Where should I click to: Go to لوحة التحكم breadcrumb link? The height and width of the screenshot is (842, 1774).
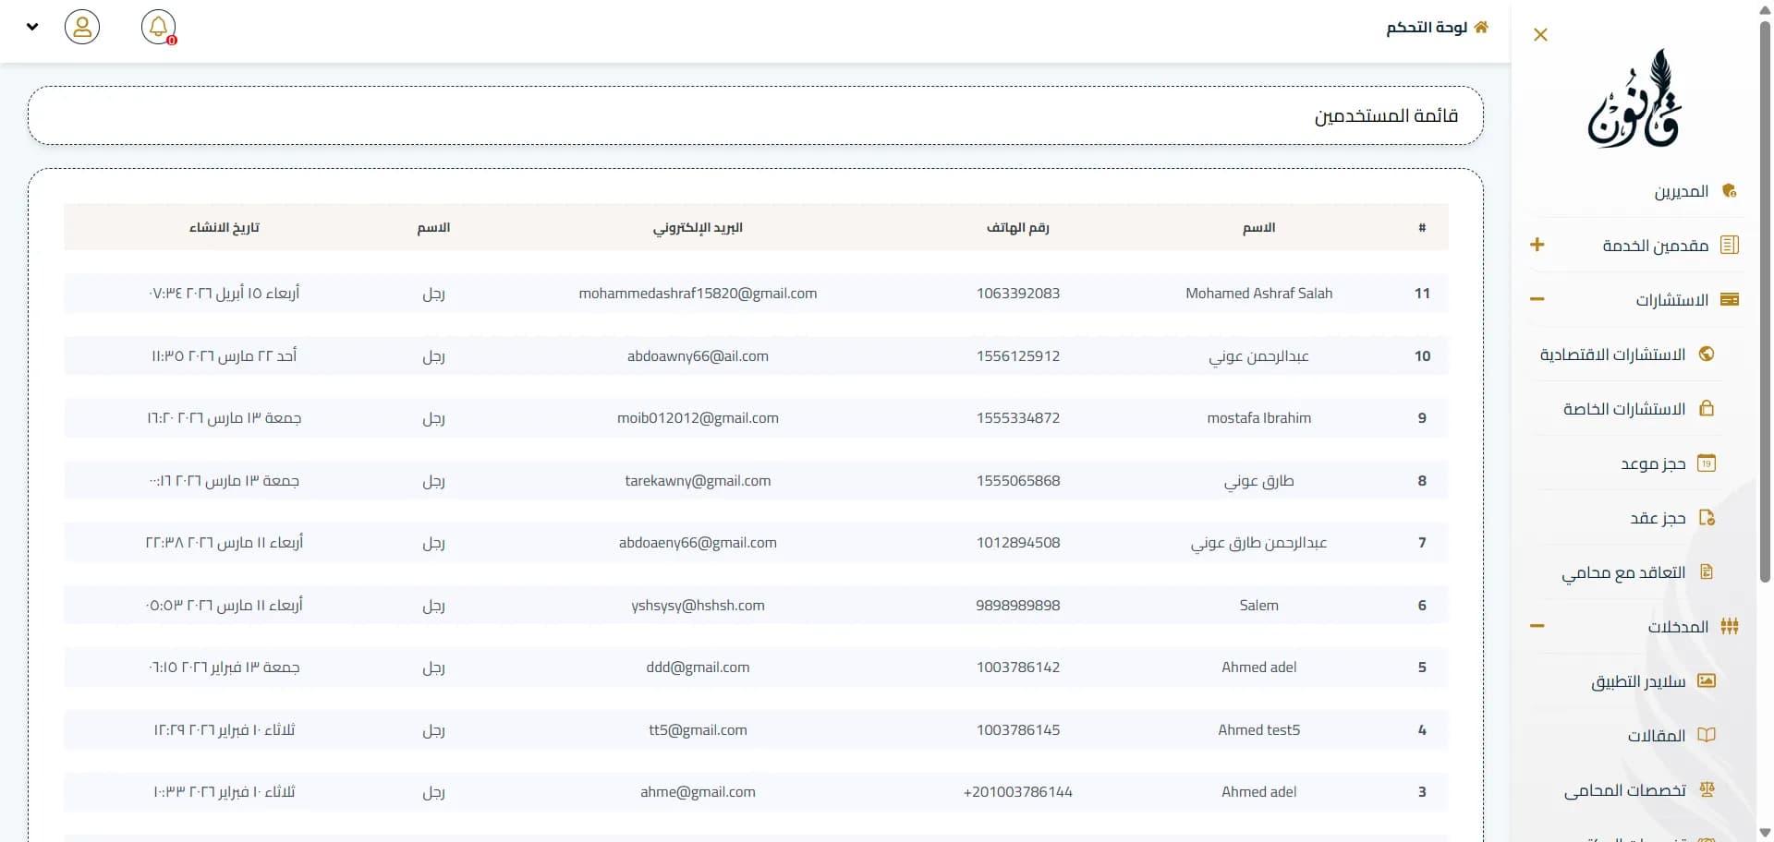[1427, 27]
